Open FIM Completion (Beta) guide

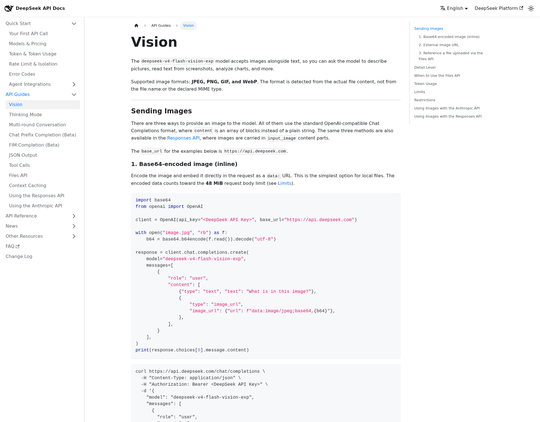[x=43, y=145]
